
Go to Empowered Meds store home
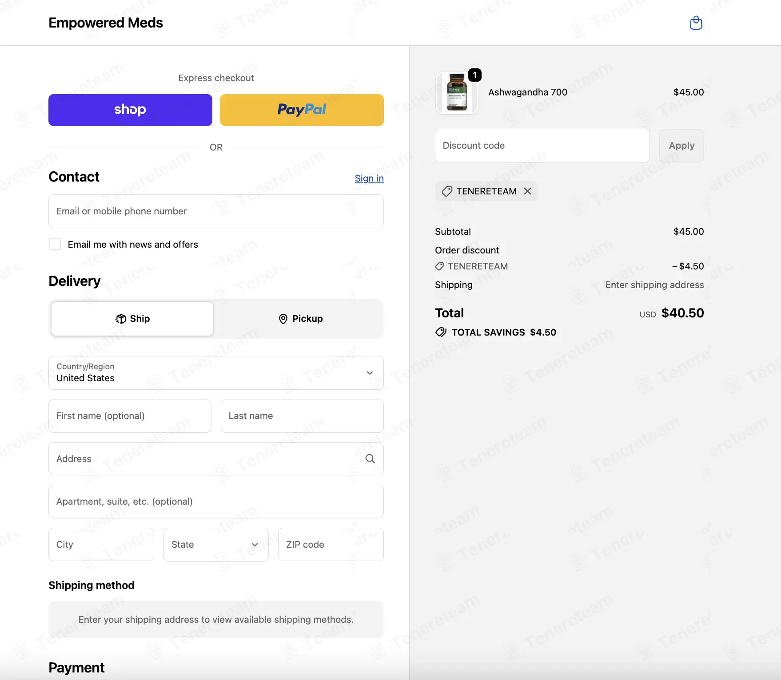coord(106,23)
